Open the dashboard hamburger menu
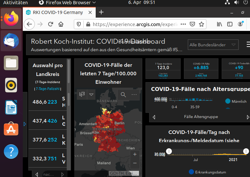Image resolution: width=250 pixels, height=177 pixels. 248,45
